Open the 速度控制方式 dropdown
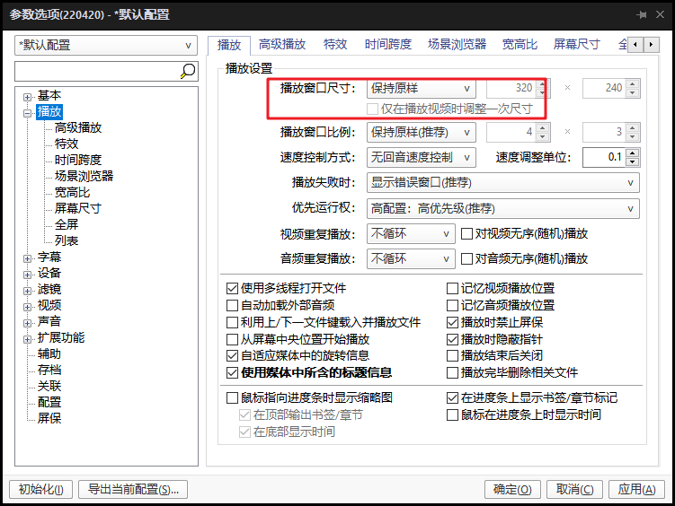Screen dimensions: 675x506 point(421,158)
